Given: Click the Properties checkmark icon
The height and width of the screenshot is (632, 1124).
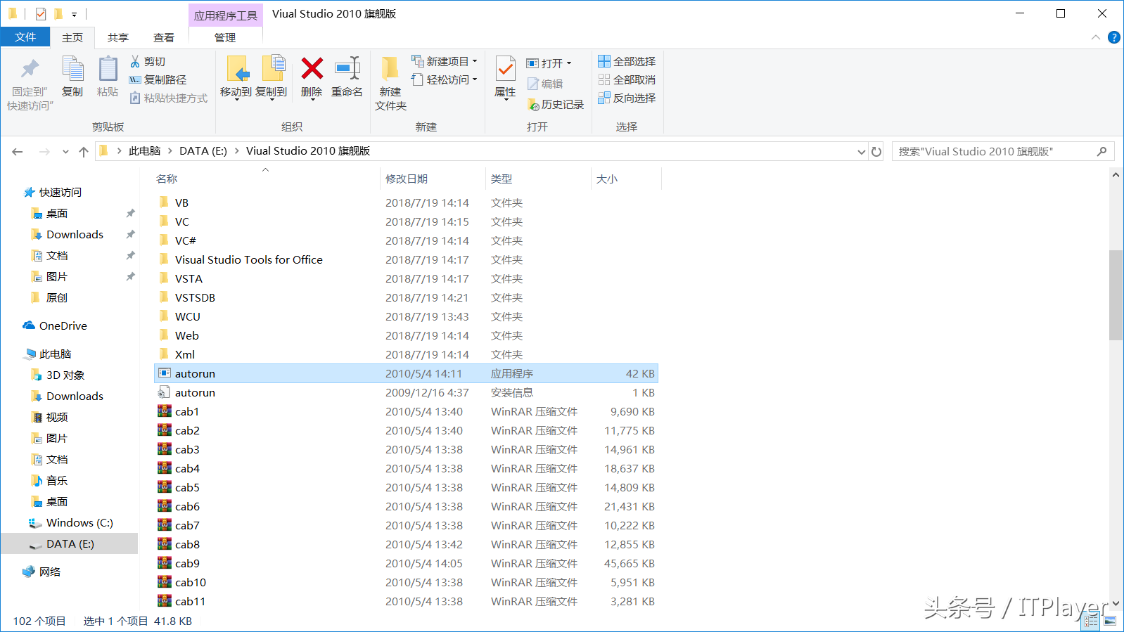Looking at the screenshot, I should [505, 69].
